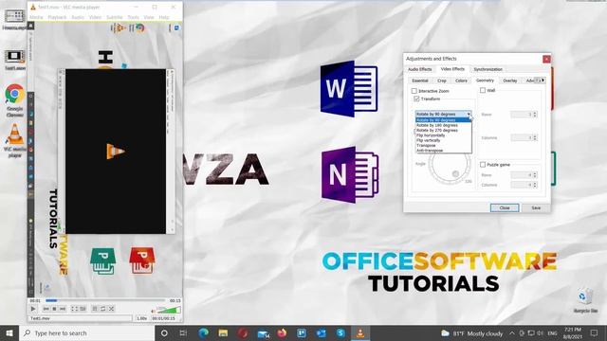Click the Wall Rows spin box
Viewport: 607px width, 341px height.
tap(524, 115)
